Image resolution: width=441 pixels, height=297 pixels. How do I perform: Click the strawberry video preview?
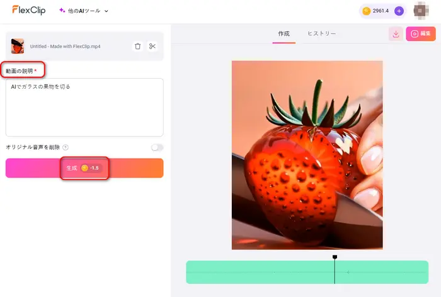click(307, 155)
